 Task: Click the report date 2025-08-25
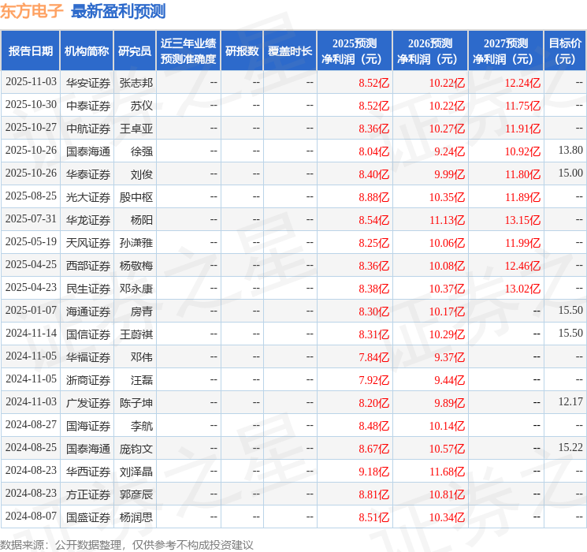point(31,196)
